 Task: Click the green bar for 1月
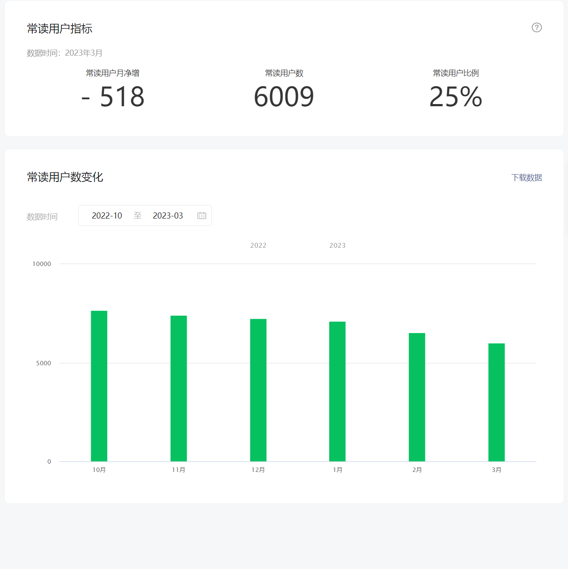click(x=337, y=391)
